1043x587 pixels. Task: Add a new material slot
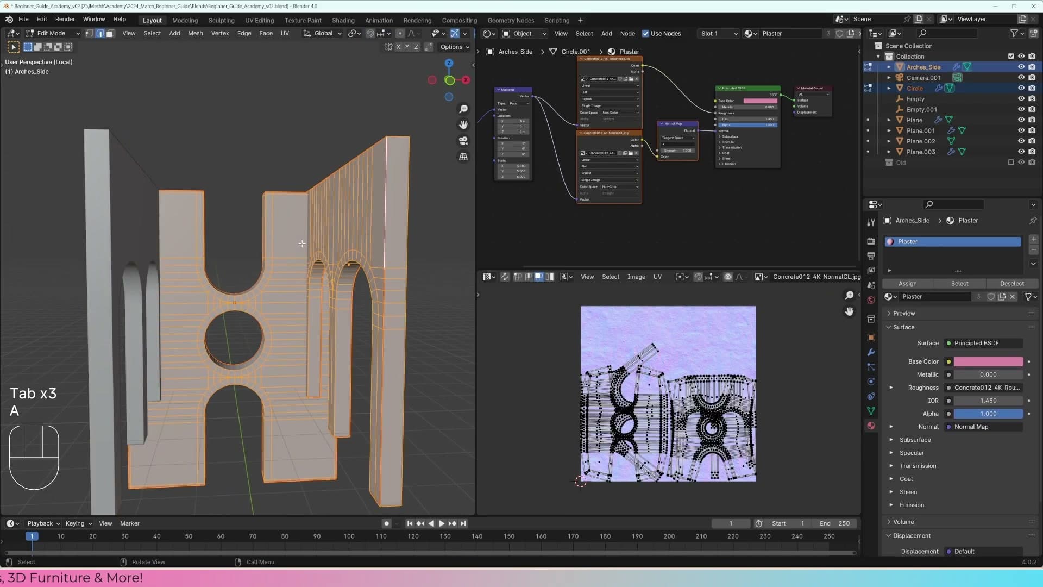[1033, 240]
